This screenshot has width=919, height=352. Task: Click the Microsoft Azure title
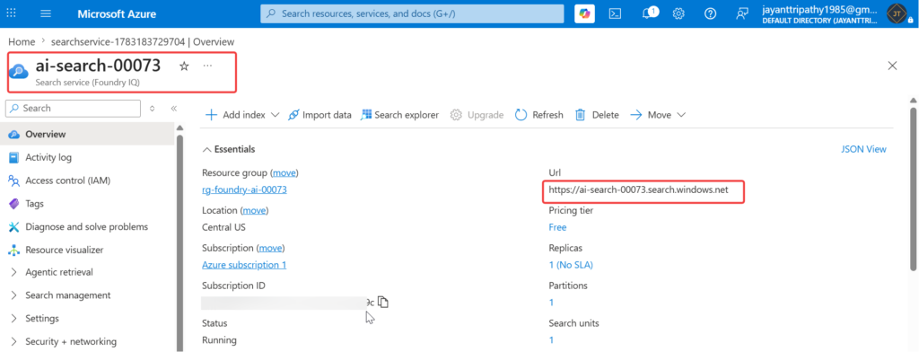117,13
